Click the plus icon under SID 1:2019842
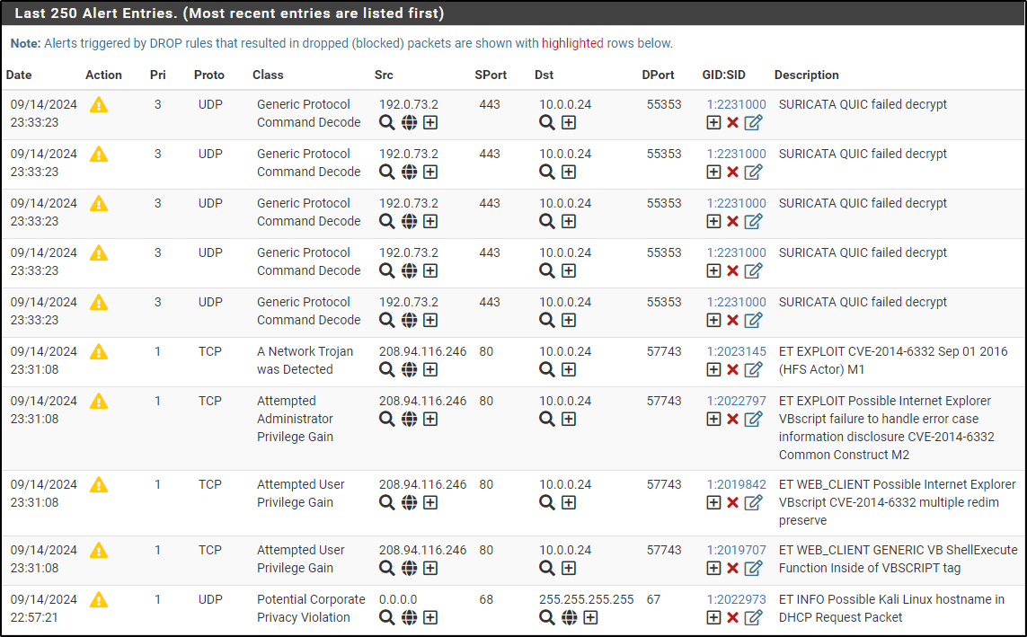Screen dimensions: 1027x637 point(713,502)
